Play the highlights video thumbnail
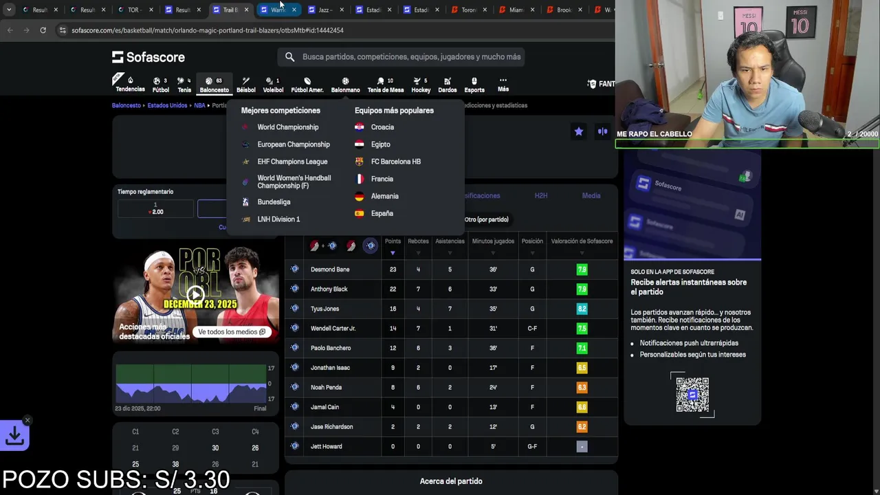This screenshot has width=880, height=495. click(x=196, y=294)
